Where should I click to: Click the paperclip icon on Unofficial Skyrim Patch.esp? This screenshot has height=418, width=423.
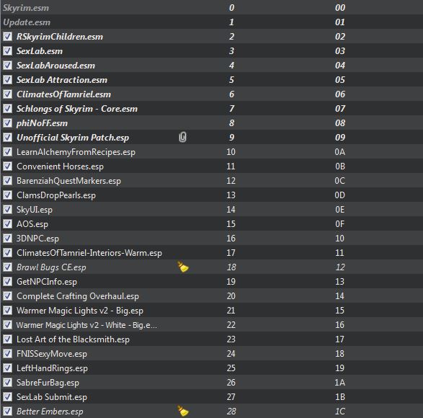[182, 137]
